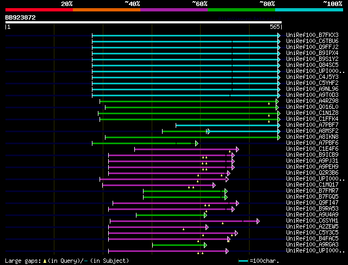Open hit UniRef100_A8MSF2
348x265 pixels.
(312, 131)
